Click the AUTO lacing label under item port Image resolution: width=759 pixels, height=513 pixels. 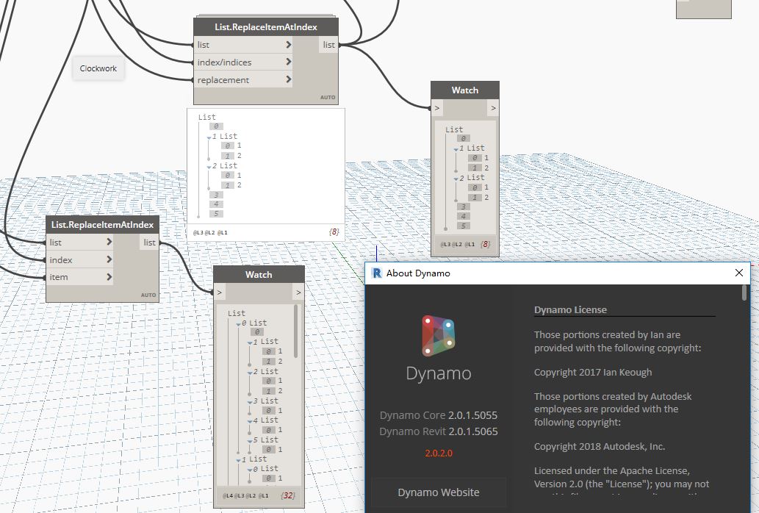148,295
